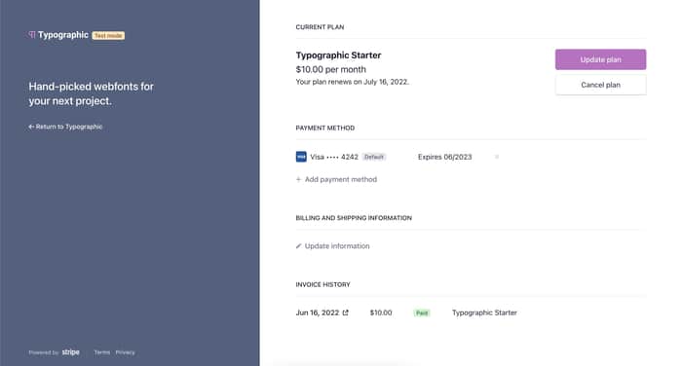Click the Visa card icon

point(301,157)
